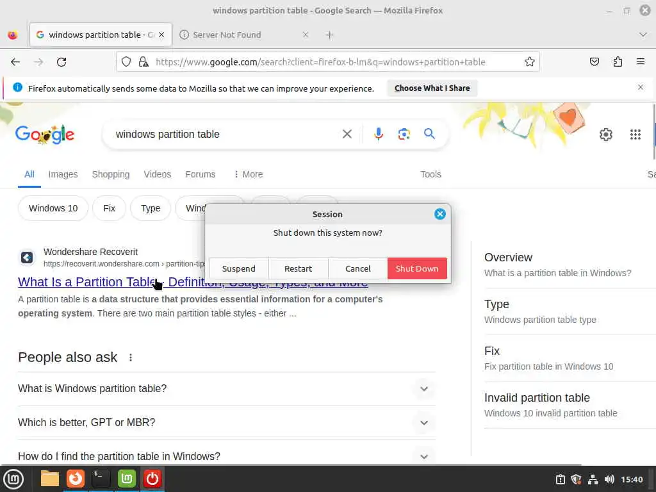Open the site security padlock icon
The height and width of the screenshot is (492, 656).
(x=143, y=62)
